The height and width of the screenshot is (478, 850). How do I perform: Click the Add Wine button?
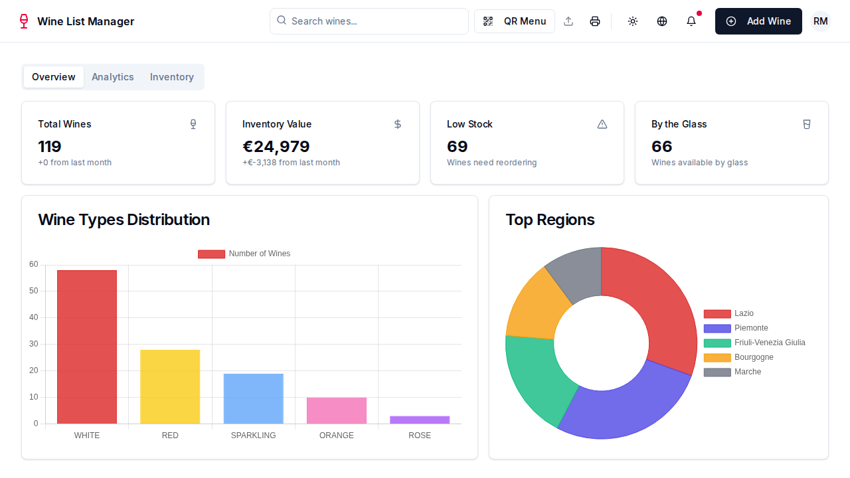coord(758,21)
